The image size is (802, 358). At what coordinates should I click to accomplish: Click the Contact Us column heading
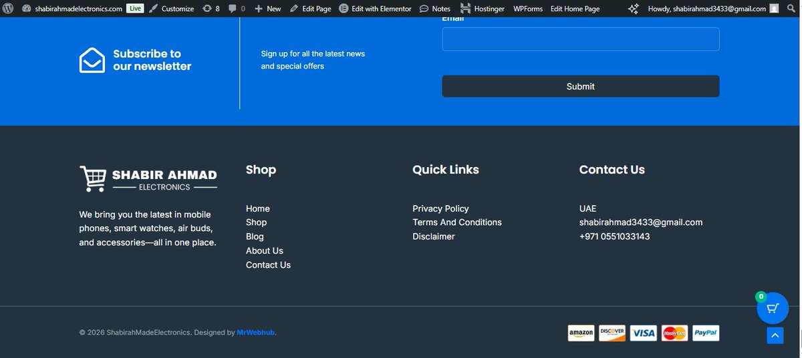click(612, 170)
